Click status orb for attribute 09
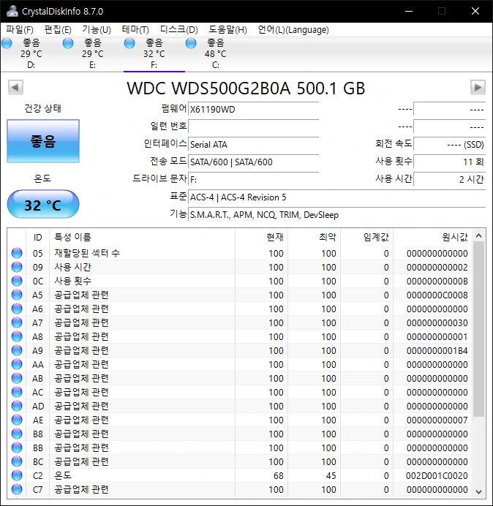 pos(17,267)
